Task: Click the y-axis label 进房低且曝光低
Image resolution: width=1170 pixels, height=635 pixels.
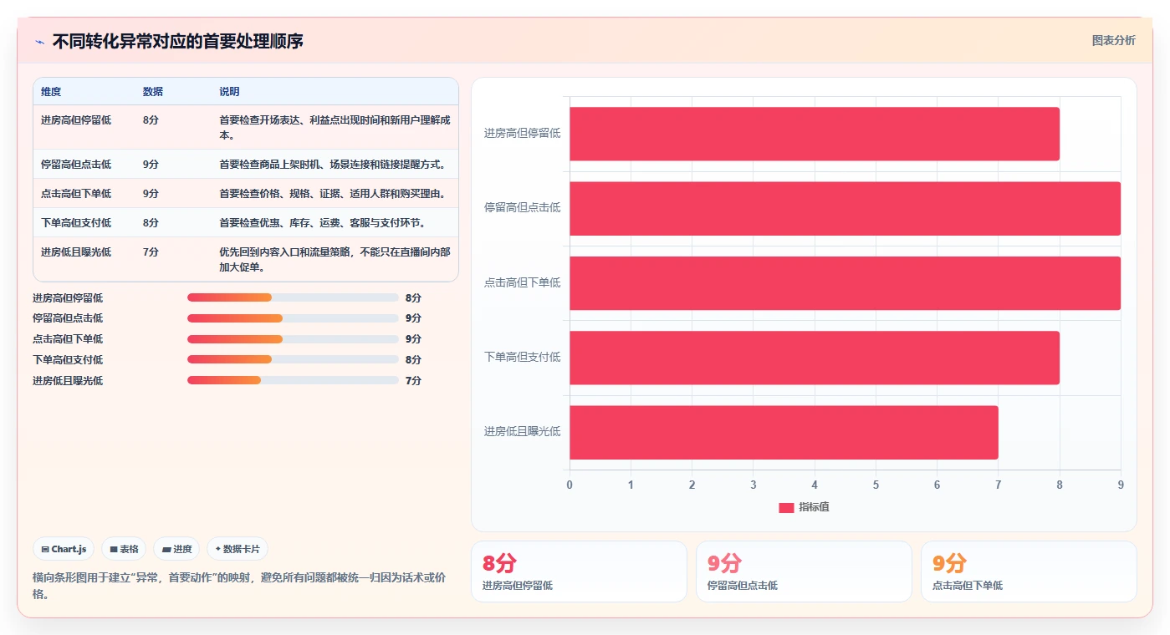Action: point(522,432)
